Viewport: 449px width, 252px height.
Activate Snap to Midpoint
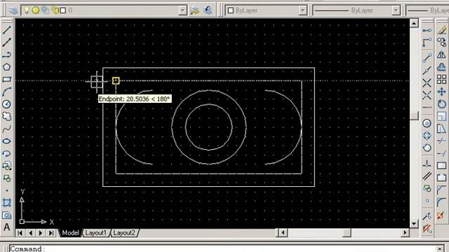(x=427, y=70)
